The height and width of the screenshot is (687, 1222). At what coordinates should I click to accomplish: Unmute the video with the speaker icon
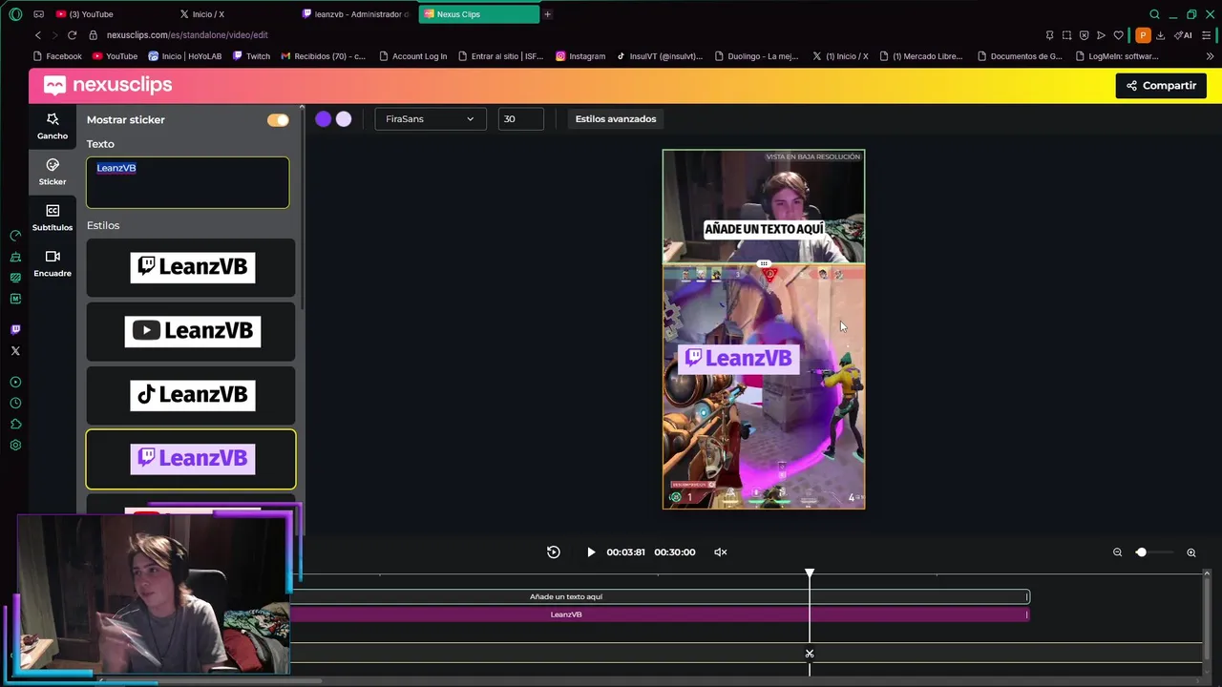pyautogui.click(x=721, y=552)
